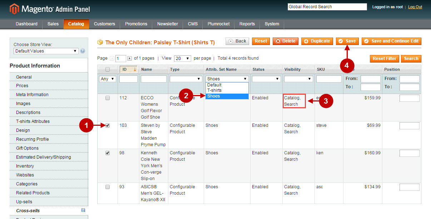Click the Reset Filter button
The height and width of the screenshot is (219, 431).
(x=385, y=58)
